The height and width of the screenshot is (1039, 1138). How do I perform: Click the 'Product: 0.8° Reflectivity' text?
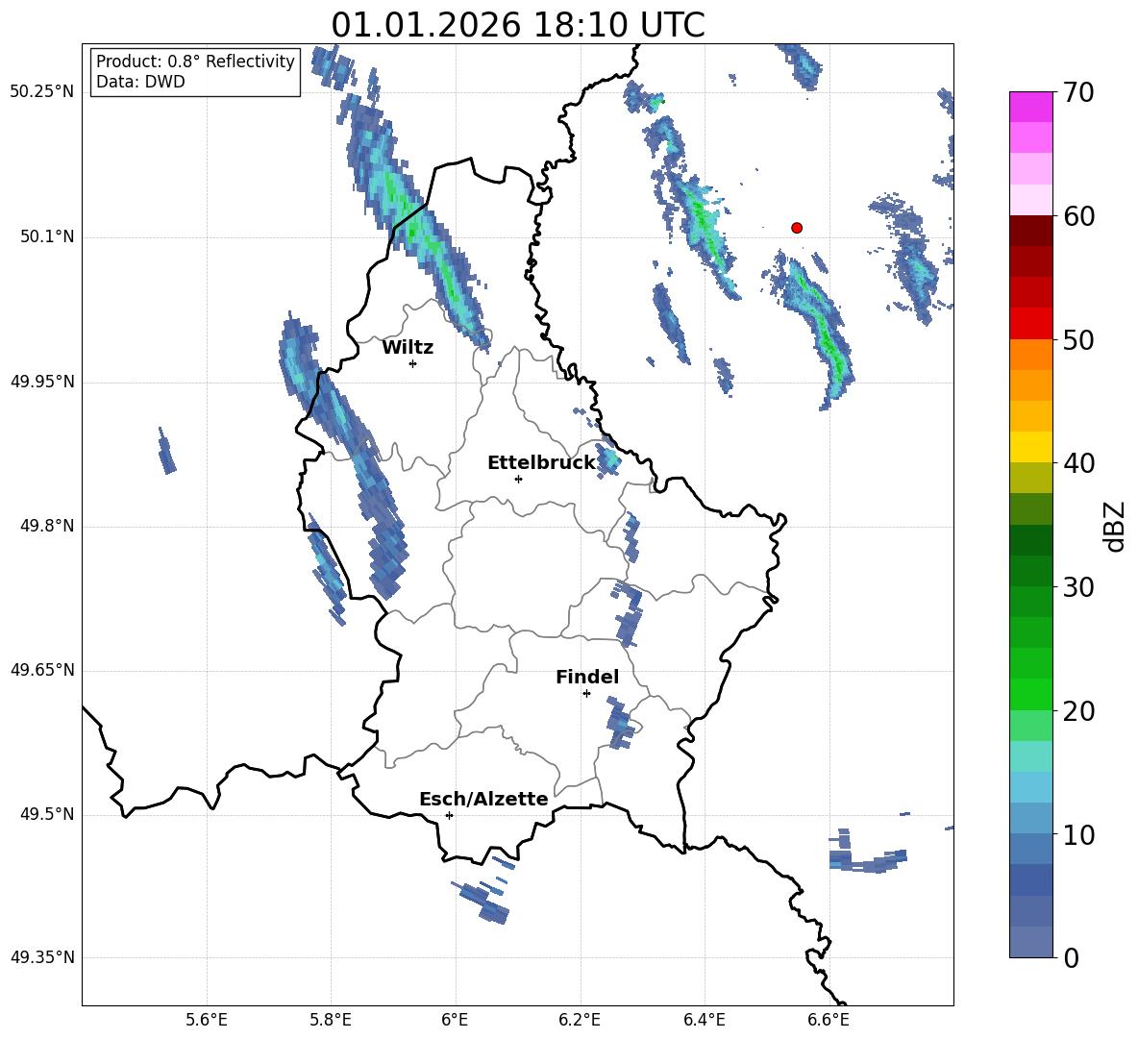click(x=195, y=61)
